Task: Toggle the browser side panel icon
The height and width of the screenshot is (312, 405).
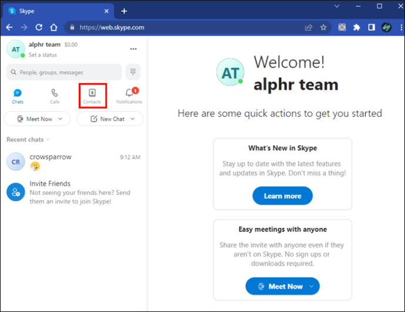Action: pyautogui.click(x=372, y=28)
